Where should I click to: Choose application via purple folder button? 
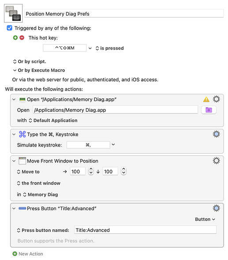click(209, 110)
